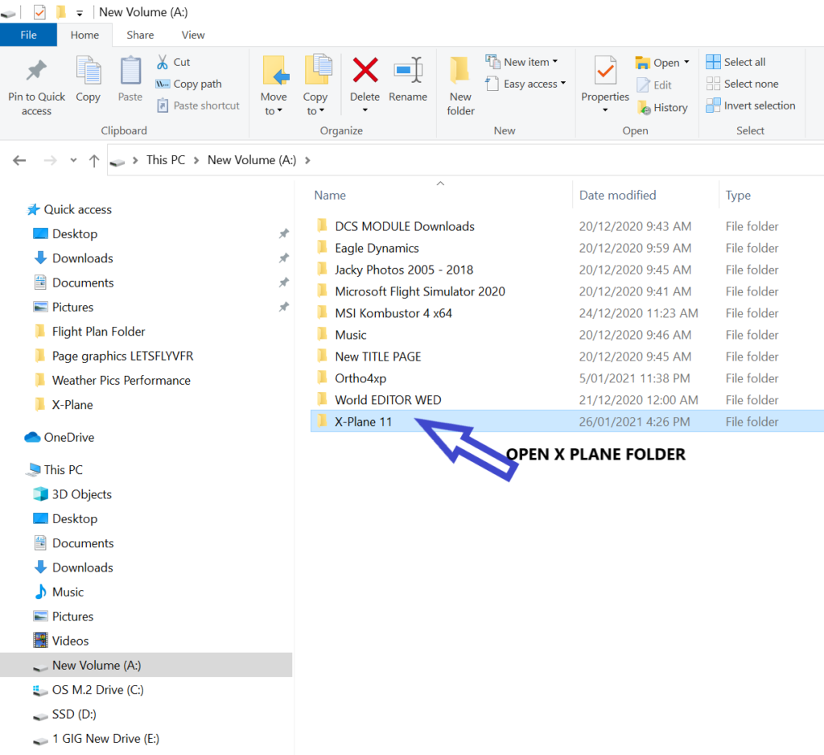Open Weather Pics Performance quick access folder
The height and width of the screenshot is (755, 824).
(x=111, y=381)
